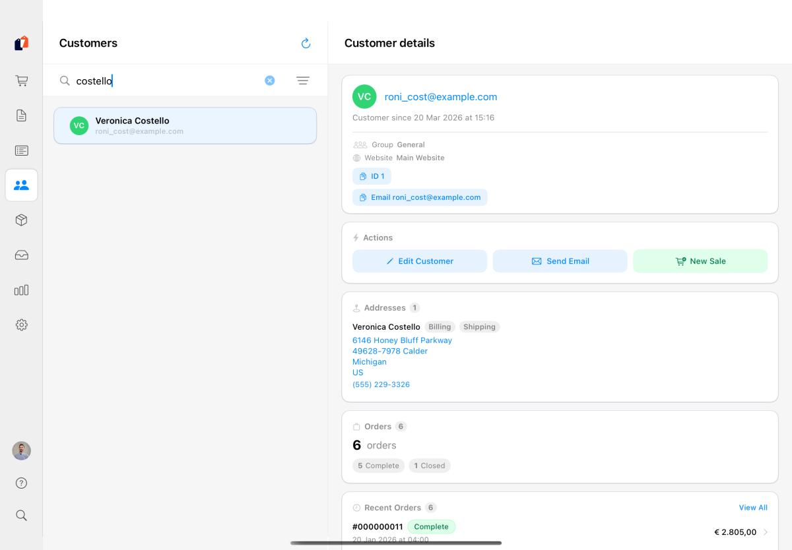The image size is (792, 550).
Task: Start a New Sale for customer
Action: pyautogui.click(x=700, y=261)
